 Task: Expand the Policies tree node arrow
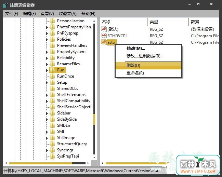click(47, 40)
